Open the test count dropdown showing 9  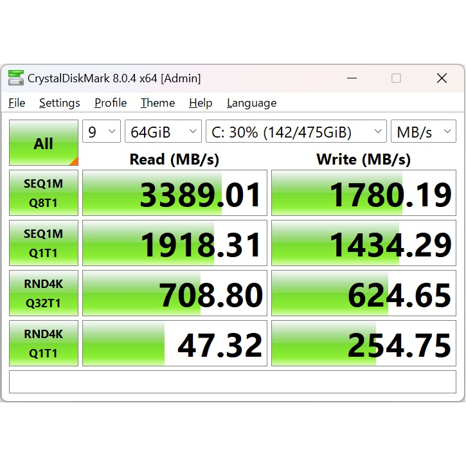click(102, 132)
